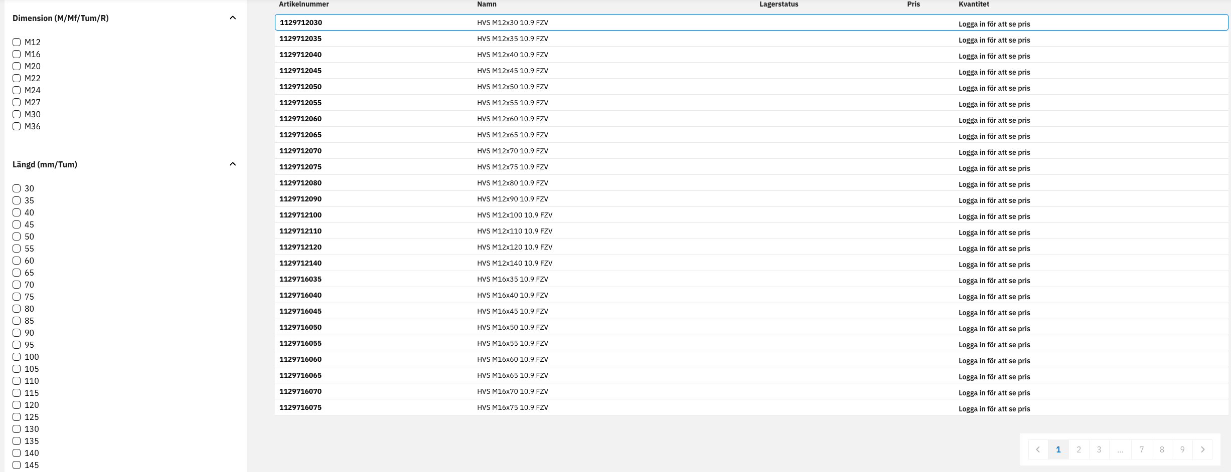
Task: Check the length 145 option
Action: [x=17, y=465]
